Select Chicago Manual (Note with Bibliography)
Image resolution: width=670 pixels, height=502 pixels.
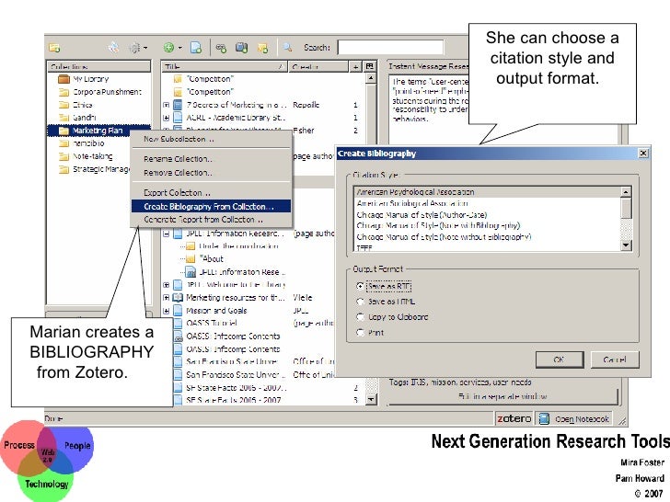pyautogui.click(x=487, y=225)
